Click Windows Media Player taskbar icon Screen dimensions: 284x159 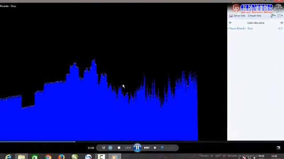(114, 157)
